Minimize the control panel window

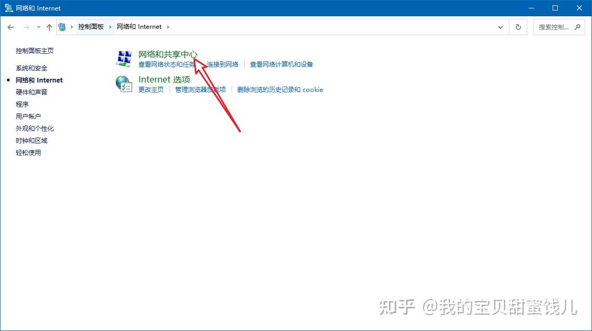pyautogui.click(x=531, y=8)
